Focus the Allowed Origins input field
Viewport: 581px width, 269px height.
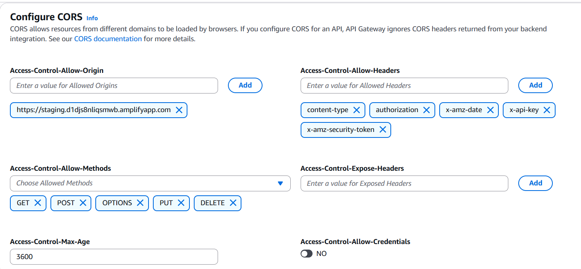(114, 86)
